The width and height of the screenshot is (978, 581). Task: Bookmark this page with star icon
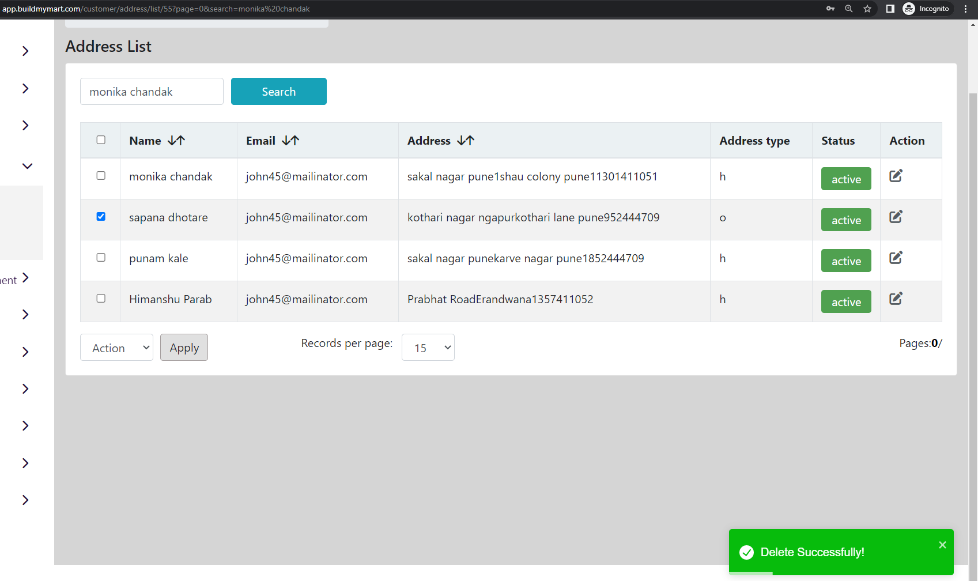(x=867, y=9)
